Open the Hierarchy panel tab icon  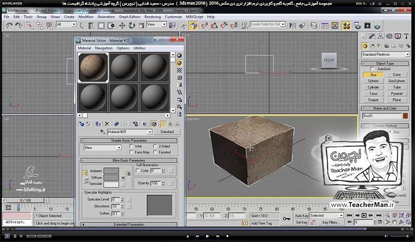380,36
